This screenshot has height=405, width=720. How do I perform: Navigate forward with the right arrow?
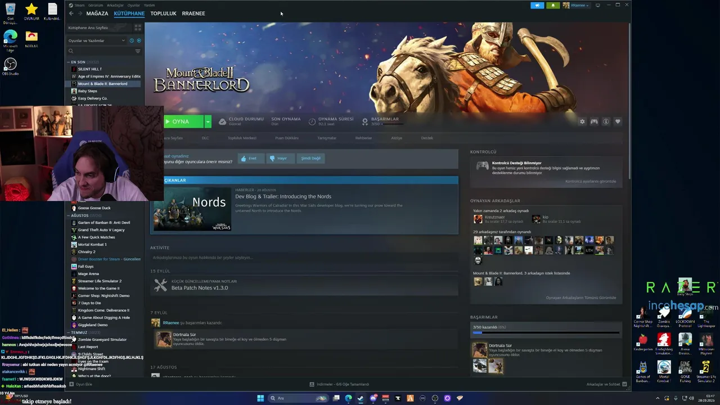(x=79, y=13)
